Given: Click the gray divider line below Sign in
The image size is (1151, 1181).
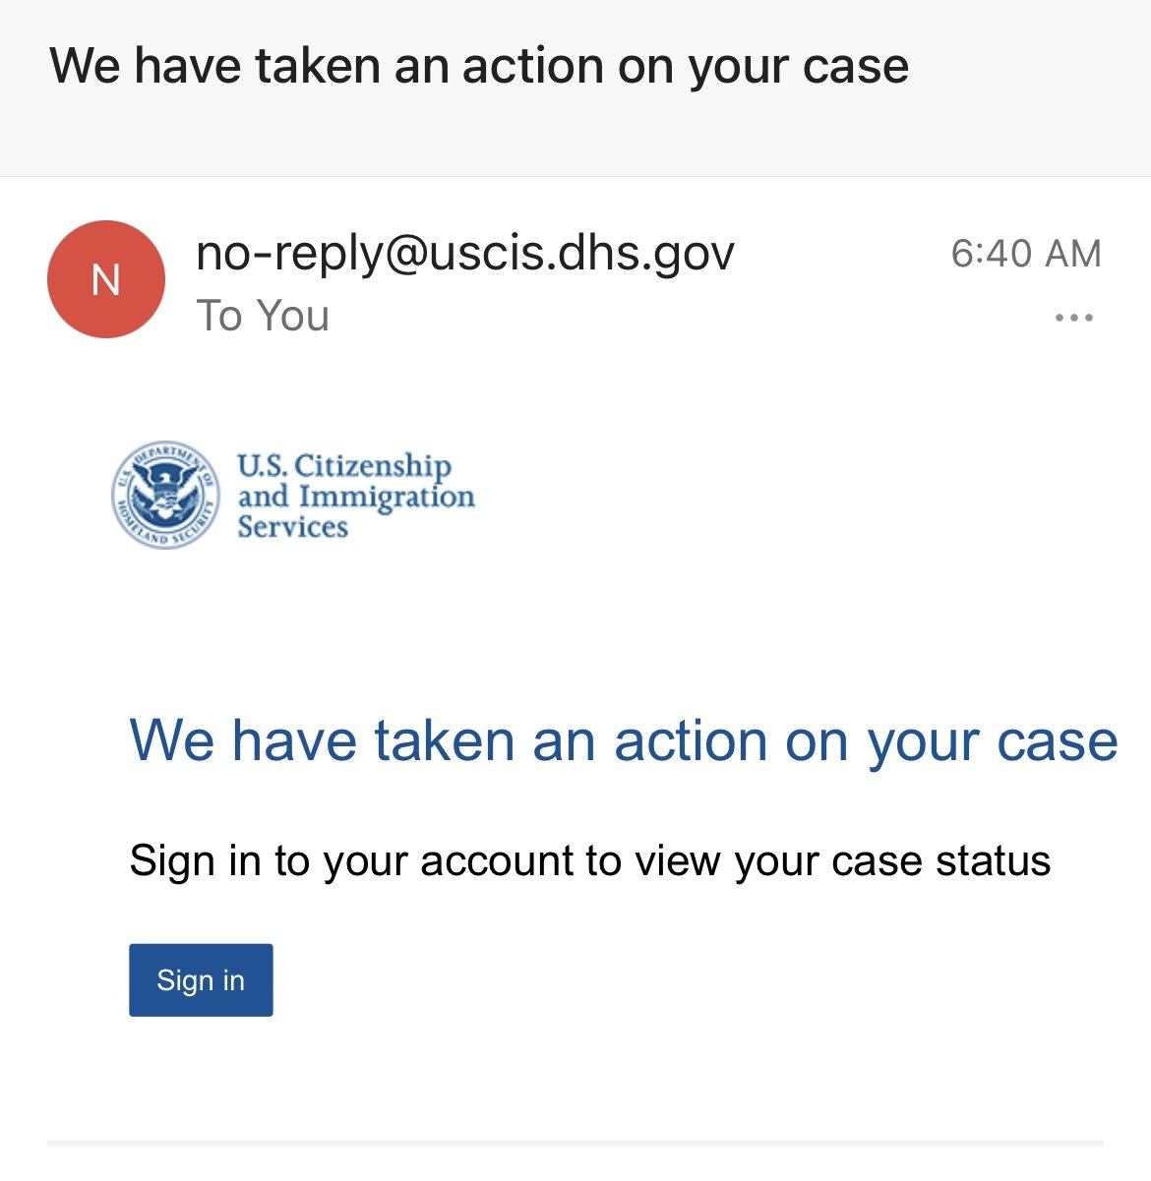Looking at the screenshot, I should [x=575, y=1143].
